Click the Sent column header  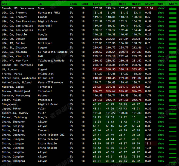85,4
